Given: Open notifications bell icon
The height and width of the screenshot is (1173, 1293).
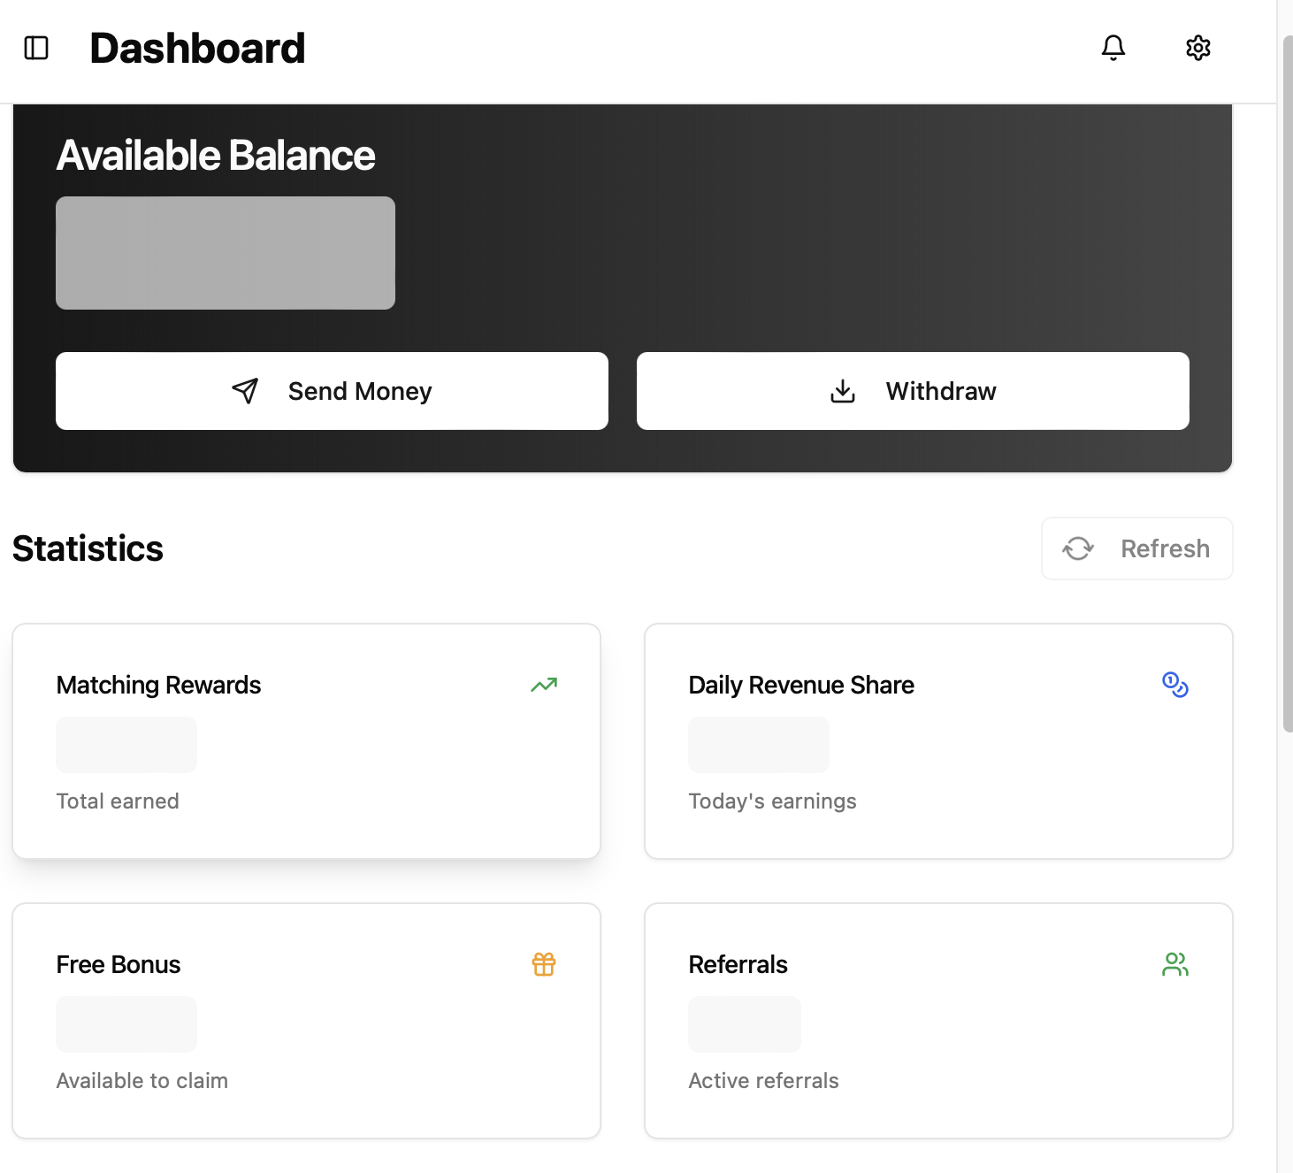Looking at the screenshot, I should tap(1113, 48).
